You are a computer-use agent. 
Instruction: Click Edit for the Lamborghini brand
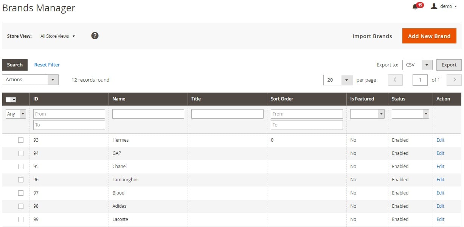coord(440,179)
